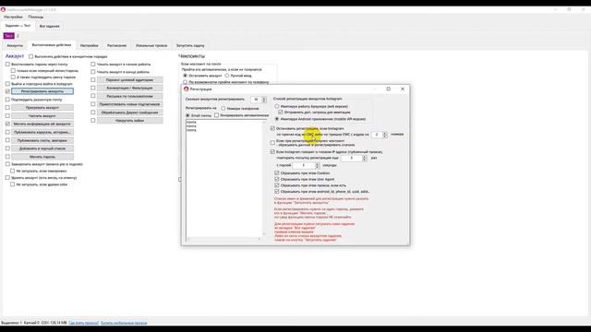Toggle reset android_id, phone_id checkbox
The width and height of the screenshot is (591, 332).
pos(277,191)
